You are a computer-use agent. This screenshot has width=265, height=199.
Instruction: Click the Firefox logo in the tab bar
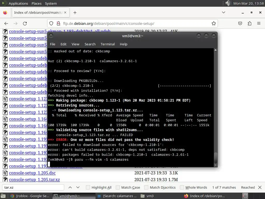click(5, 12)
